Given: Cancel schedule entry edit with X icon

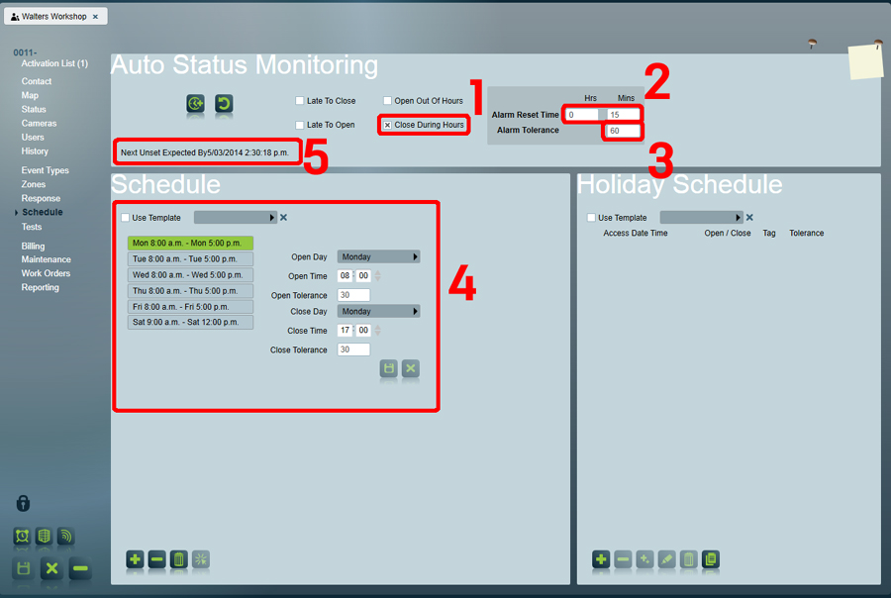Looking at the screenshot, I should tap(410, 368).
